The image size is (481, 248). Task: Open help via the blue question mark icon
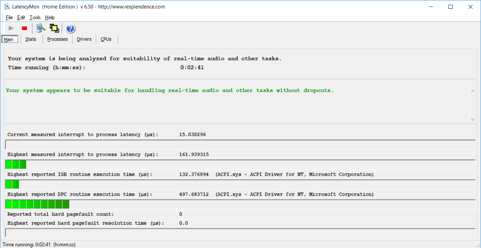(70, 28)
